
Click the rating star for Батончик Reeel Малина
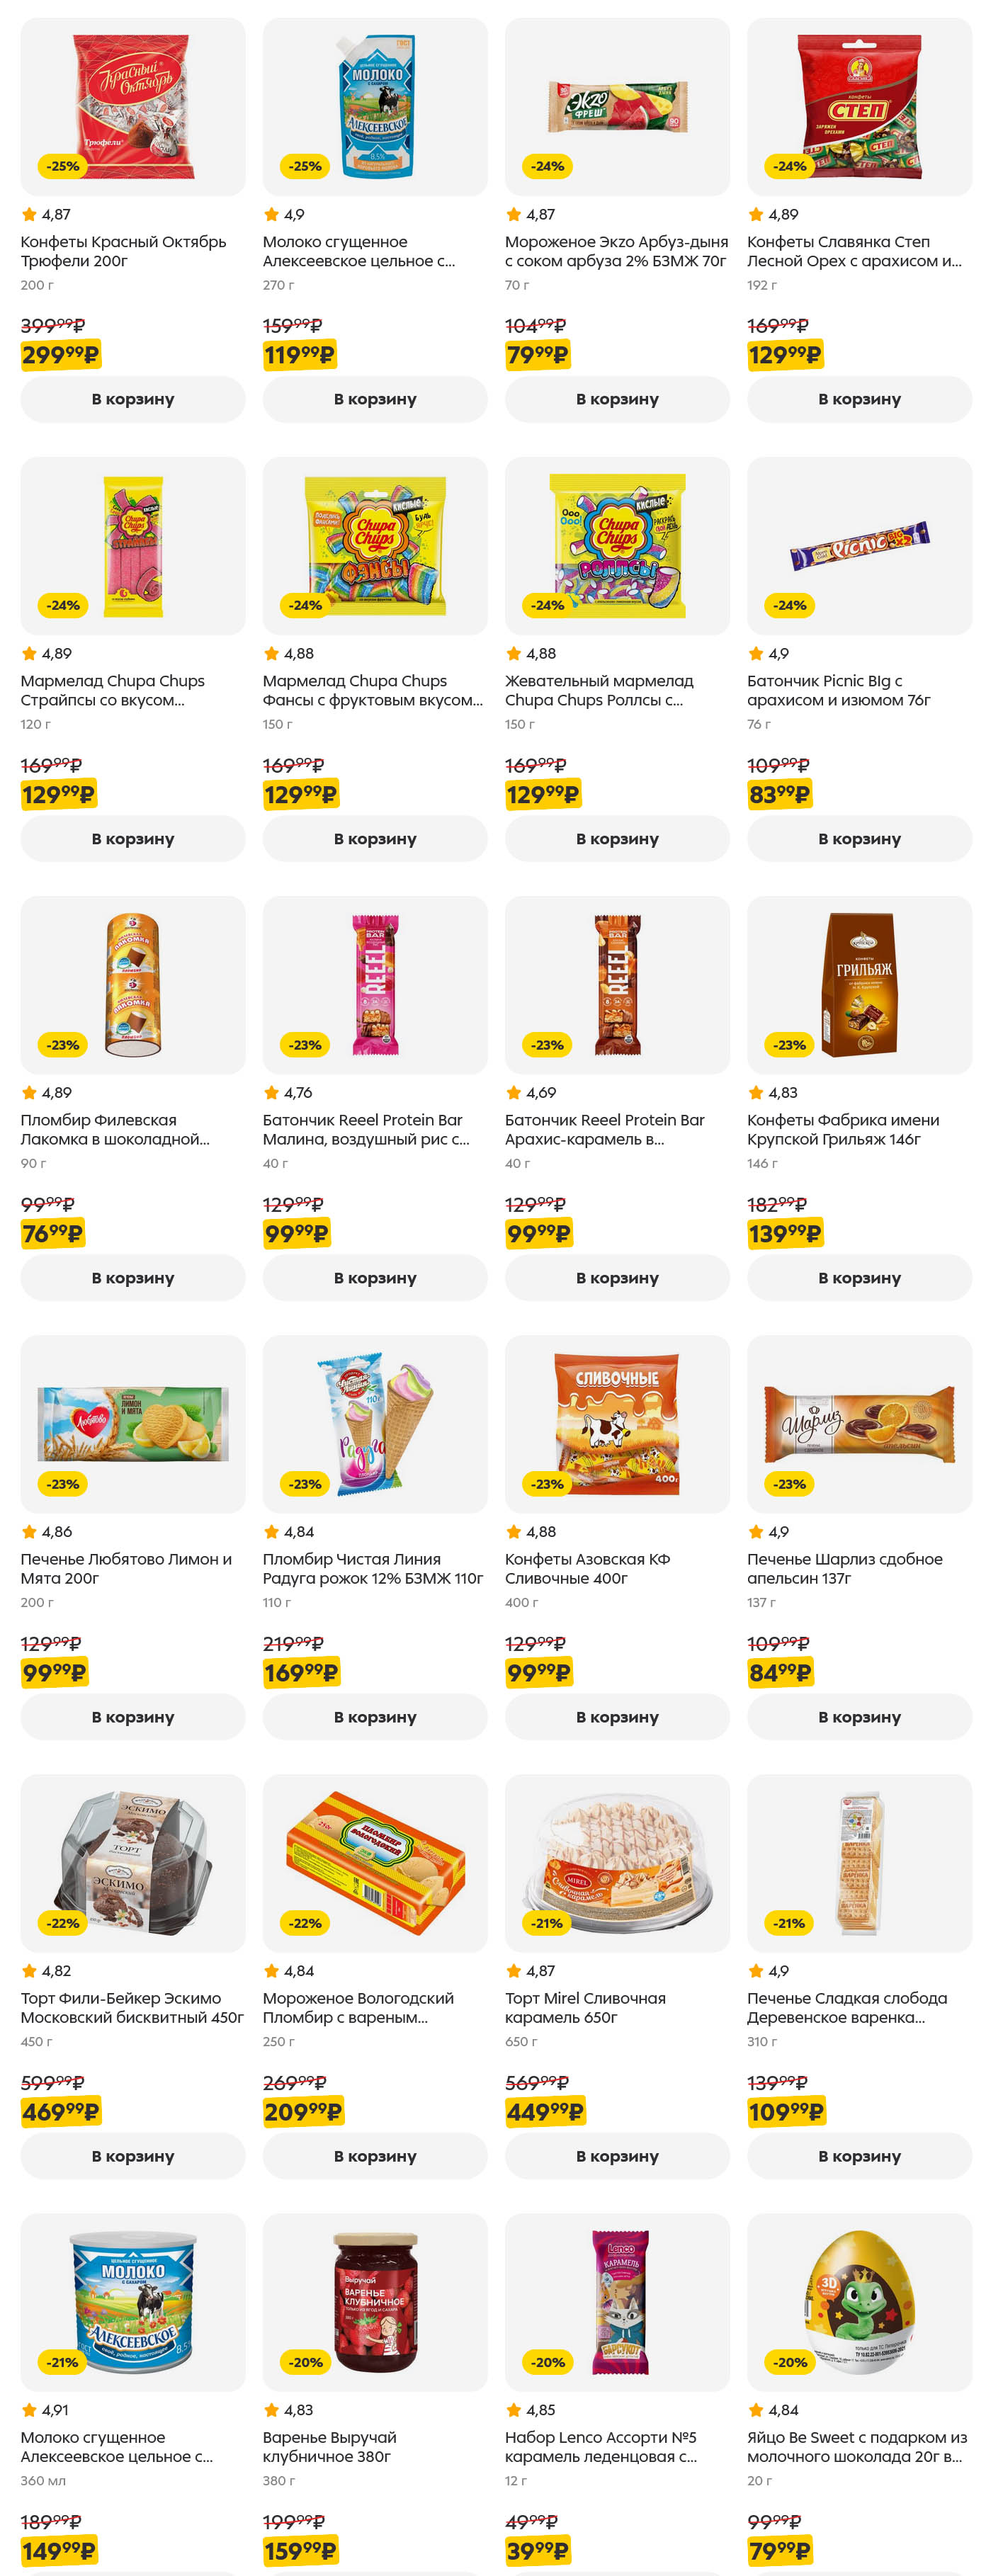tap(271, 1093)
